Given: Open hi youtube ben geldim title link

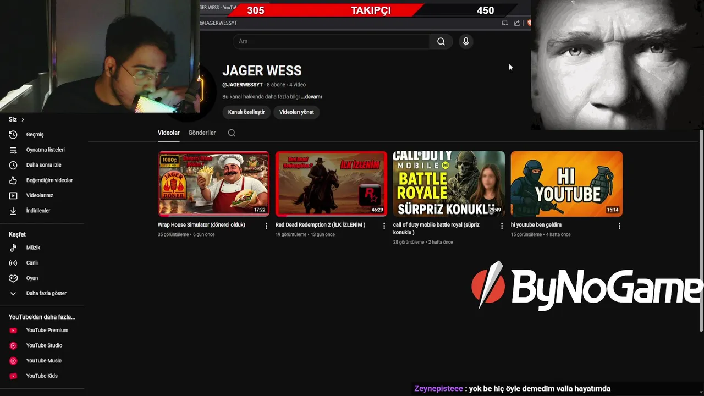Looking at the screenshot, I should [536, 224].
